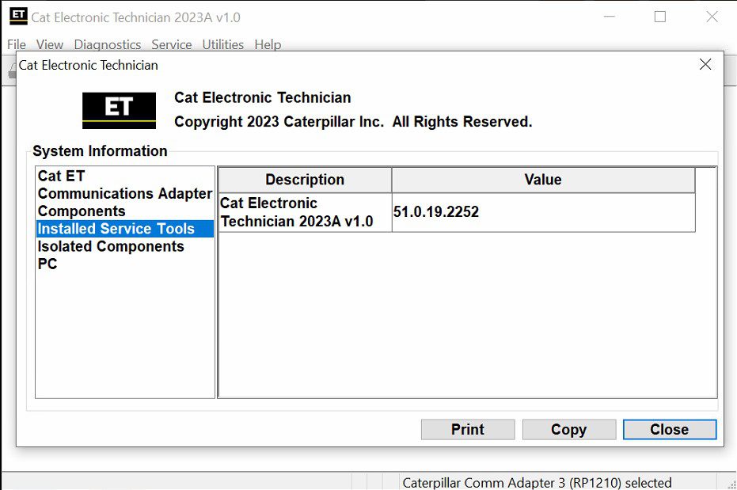
Task: Open the Help menu
Action: 268,44
